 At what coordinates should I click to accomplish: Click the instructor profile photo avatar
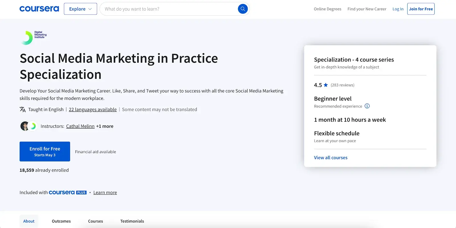click(x=25, y=126)
